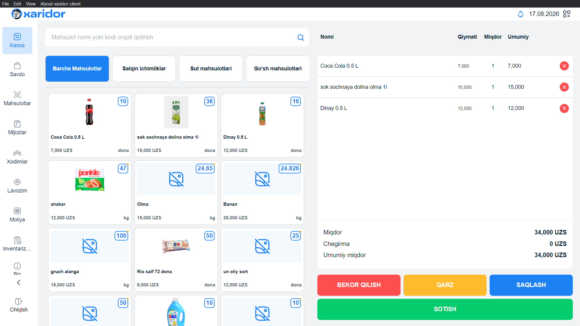Add the gruch alanga product card
This screenshot has height=326, width=580.
click(x=89, y=260)
